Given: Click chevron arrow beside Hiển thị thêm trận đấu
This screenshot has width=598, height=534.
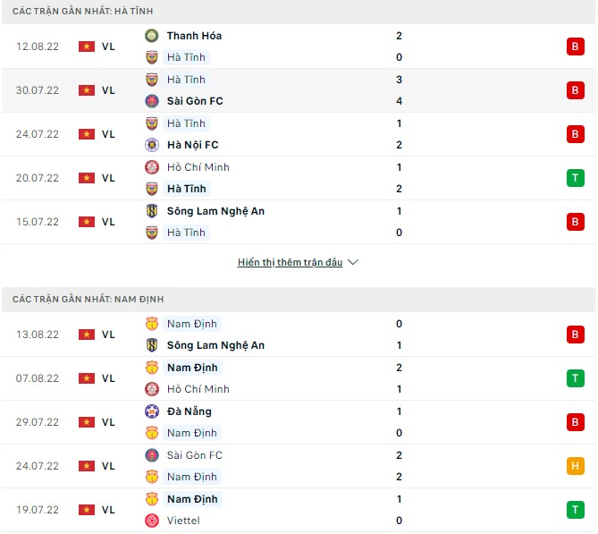Looking at the screenshot, I should click(x=353, y=263).
